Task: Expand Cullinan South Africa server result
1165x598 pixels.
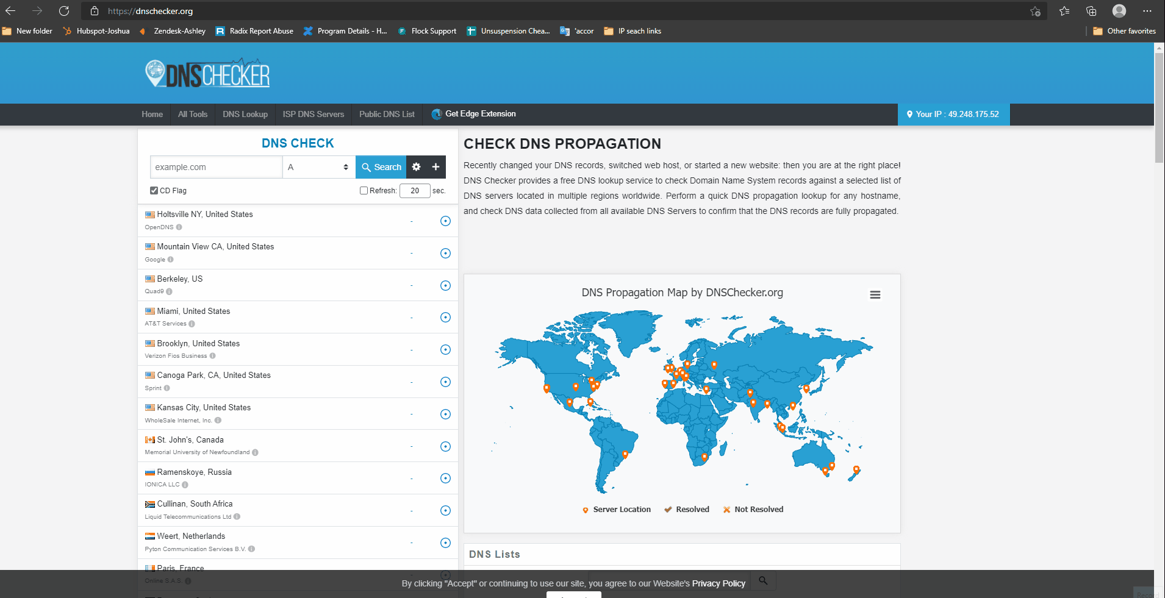Action: pos(445,510)
